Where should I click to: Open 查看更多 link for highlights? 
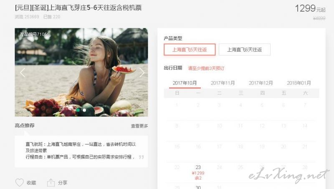click(139, 126)
